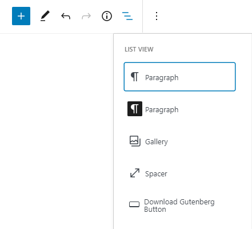The image size is (252, 229).
Task: Select the Download Gutenberg Button block
Action: (x=179, y=206)
